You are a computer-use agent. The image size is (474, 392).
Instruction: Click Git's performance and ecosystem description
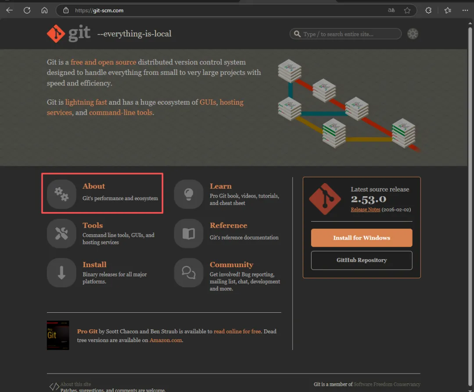click(x=120, y=198)
